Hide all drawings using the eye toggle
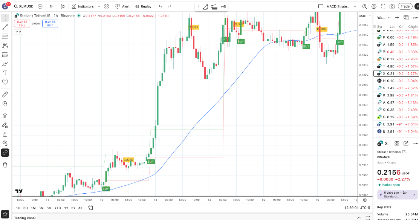419x220 pixels. click(5, 144)
